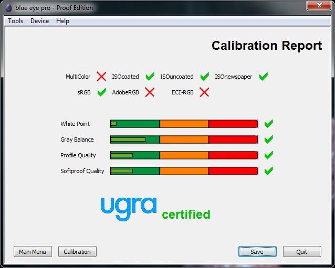
Task: Click the 'White Point' label
Action: click(x=75, y=124)
